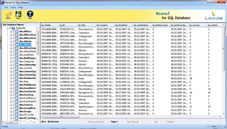
Task: Click the Open folder toolbar icon
Action: coord(8,15)
